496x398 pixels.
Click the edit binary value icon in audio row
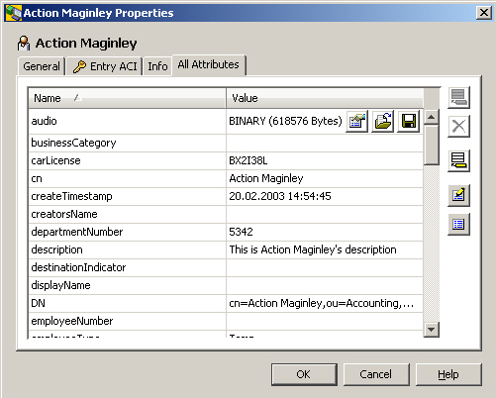pyautogui.click(x=356, y=122)
